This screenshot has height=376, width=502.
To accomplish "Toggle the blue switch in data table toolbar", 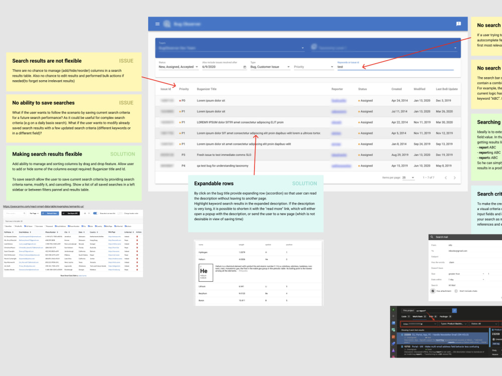I will coord(95,213).
